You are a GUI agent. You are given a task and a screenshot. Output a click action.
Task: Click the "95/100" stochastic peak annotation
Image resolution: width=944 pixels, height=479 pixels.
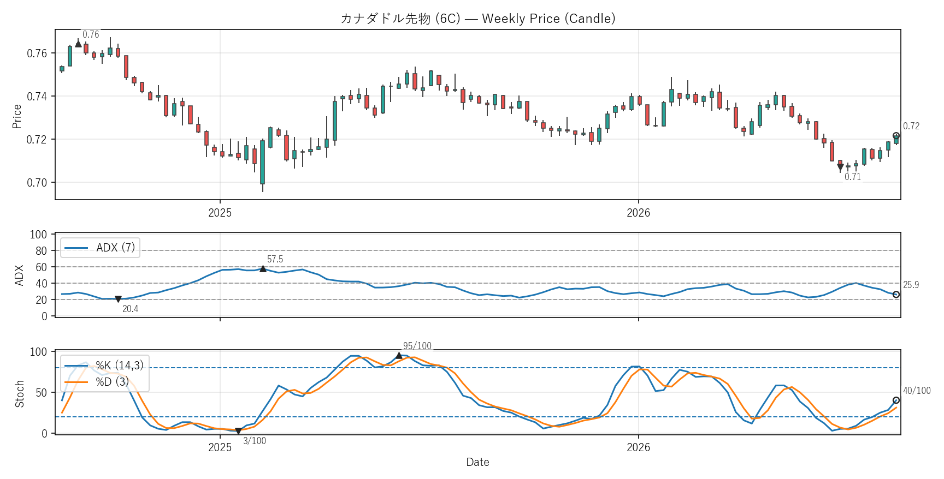pyautogui.click(x=417, y=346)
